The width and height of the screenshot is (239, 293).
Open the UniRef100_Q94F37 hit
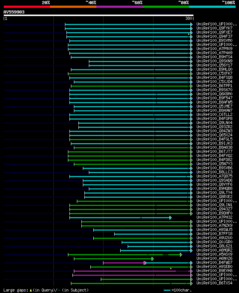(x=214, y=37)
